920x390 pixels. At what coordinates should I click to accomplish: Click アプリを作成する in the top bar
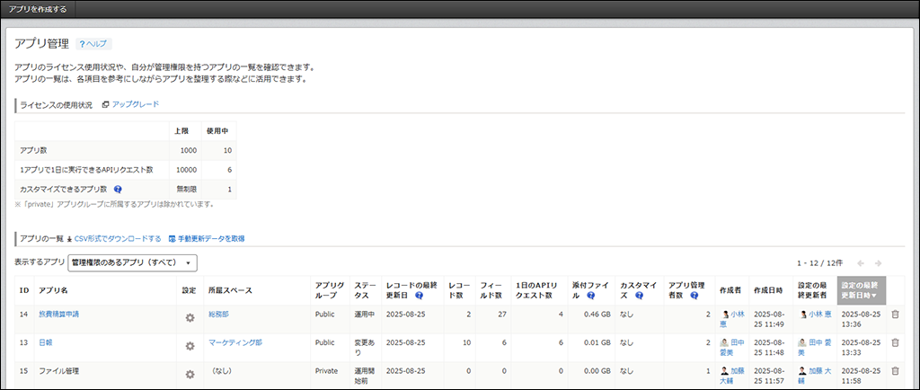click(x=38, y=9)
